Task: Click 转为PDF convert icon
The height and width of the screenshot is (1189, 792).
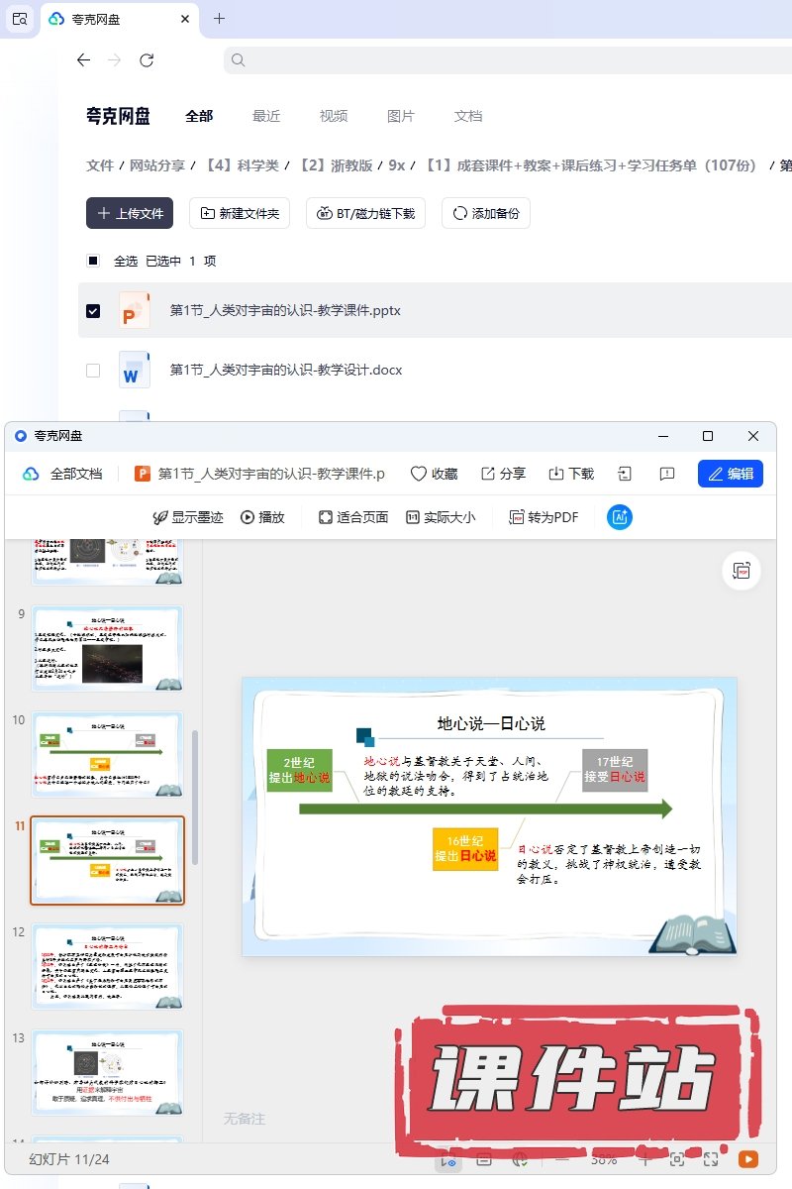Action: [544, 517]
